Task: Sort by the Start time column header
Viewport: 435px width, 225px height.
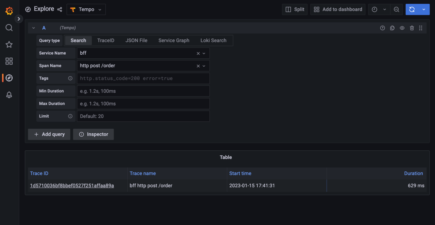Action: [x=240, y=173]
